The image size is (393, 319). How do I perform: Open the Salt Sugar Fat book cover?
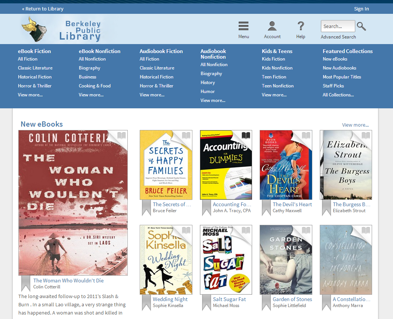tap(226, 260)
